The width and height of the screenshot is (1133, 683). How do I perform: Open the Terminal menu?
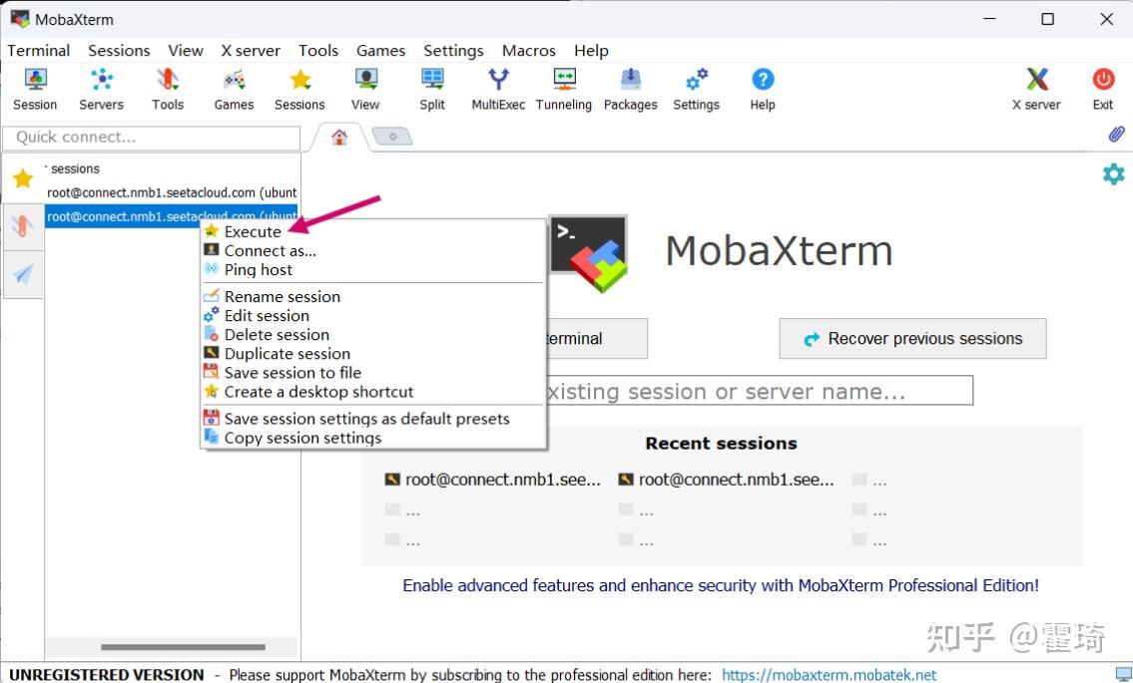(x=38, y=50)
